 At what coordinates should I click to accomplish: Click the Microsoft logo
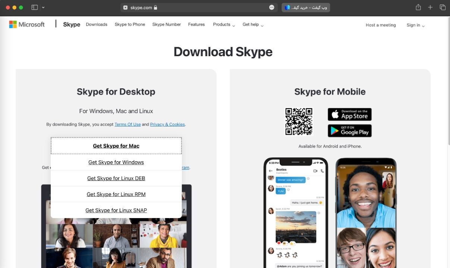(x=27, y=25)
